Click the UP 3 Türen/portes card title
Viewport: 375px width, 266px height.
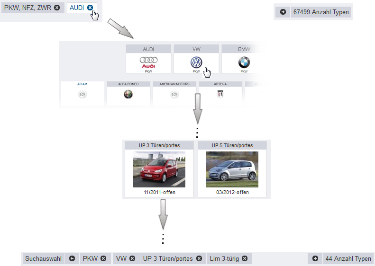(159, 145)
